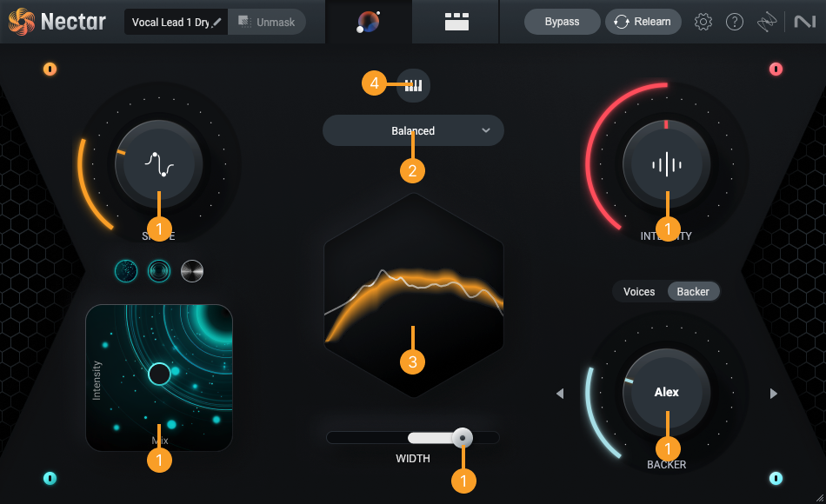
Task: Toggle the cyan Backer section power button
Action: [776, 478]
